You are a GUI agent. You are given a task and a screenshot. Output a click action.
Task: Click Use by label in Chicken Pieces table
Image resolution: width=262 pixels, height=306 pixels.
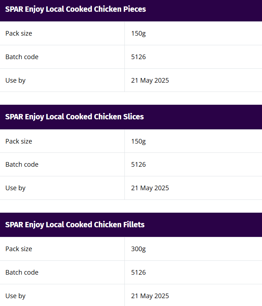tap(15, 81)
